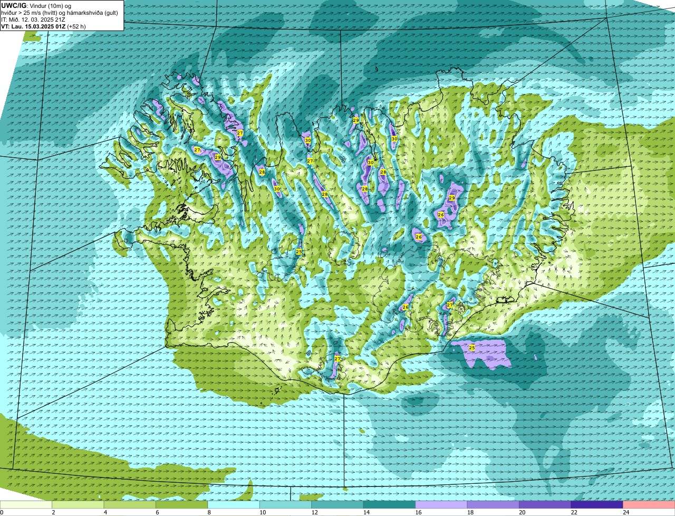Click the southernmost 26 gust label
675x516 pixels.
click(x=406, y=307)
